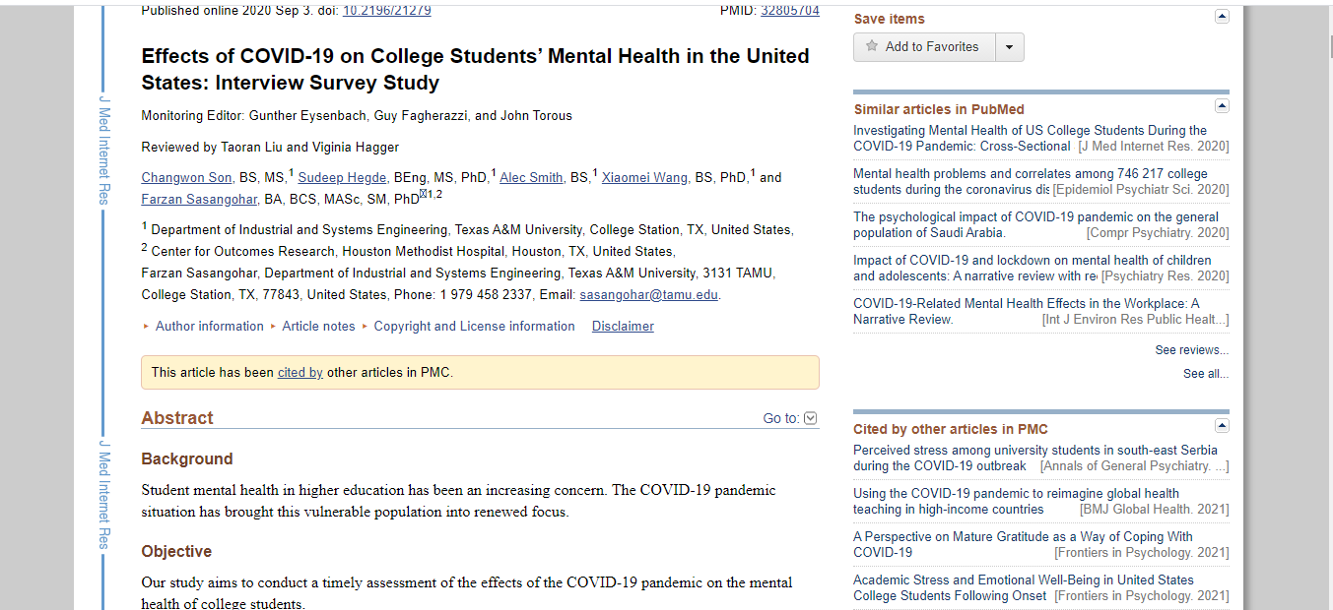
Task: Expand Copyright and License information
Action: (x=474, y=327)
